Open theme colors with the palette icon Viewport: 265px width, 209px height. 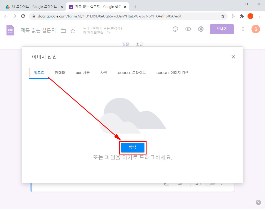[x=175, y=29]
